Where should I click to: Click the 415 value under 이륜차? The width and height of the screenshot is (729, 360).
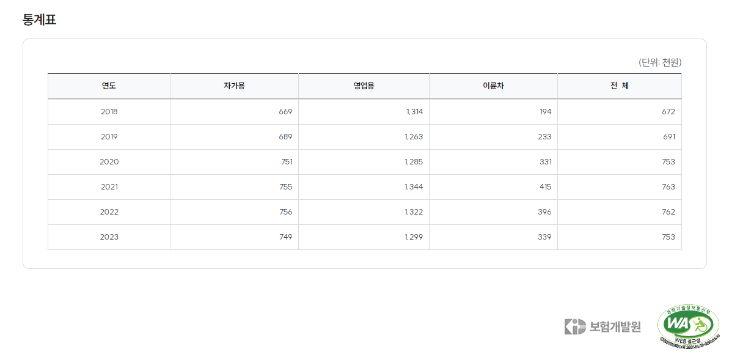[546, 187]
